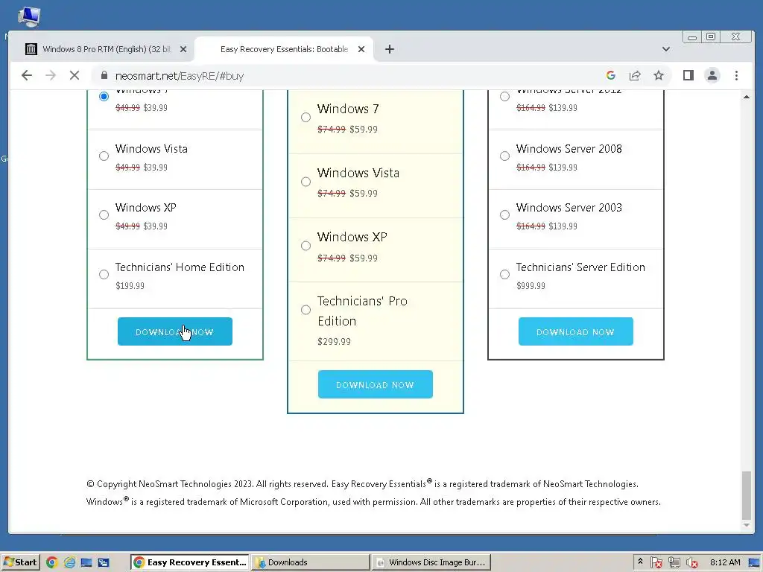Click the $999.99 price text

[x=531, y=286]
